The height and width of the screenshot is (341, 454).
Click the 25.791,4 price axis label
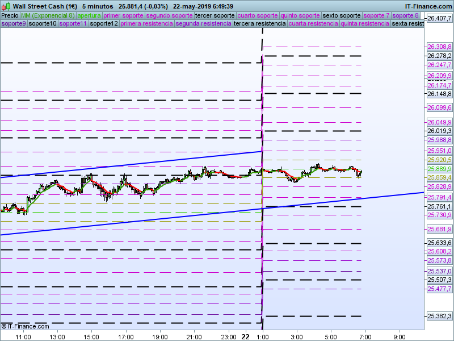(x=439, y=197)
